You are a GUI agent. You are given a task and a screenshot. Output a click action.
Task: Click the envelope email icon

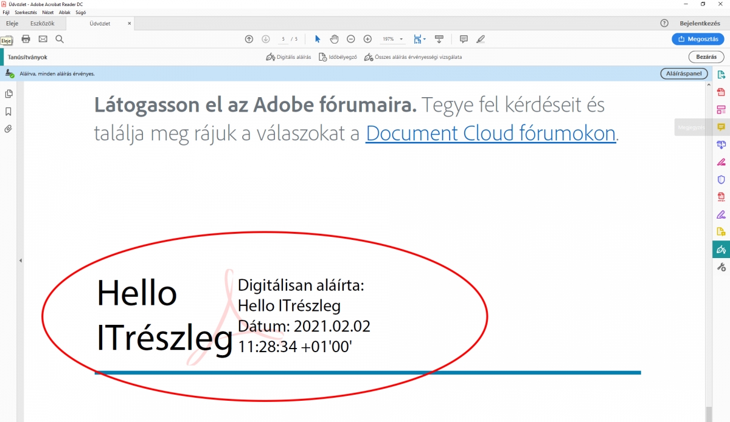click(43, 39)
